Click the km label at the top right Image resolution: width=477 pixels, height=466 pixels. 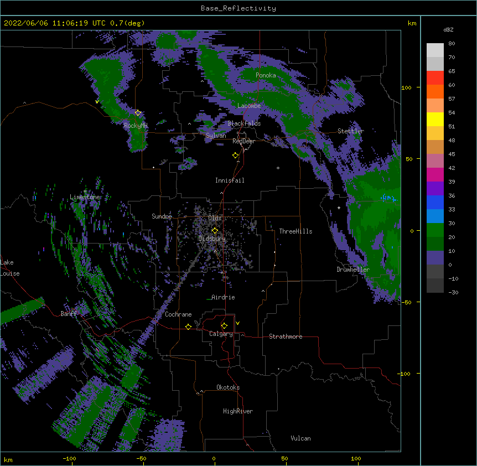(412, 23)
